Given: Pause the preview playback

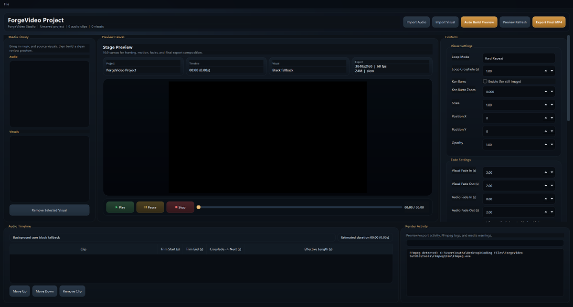Looking at the screenshot, I should [x=150, y=207].
